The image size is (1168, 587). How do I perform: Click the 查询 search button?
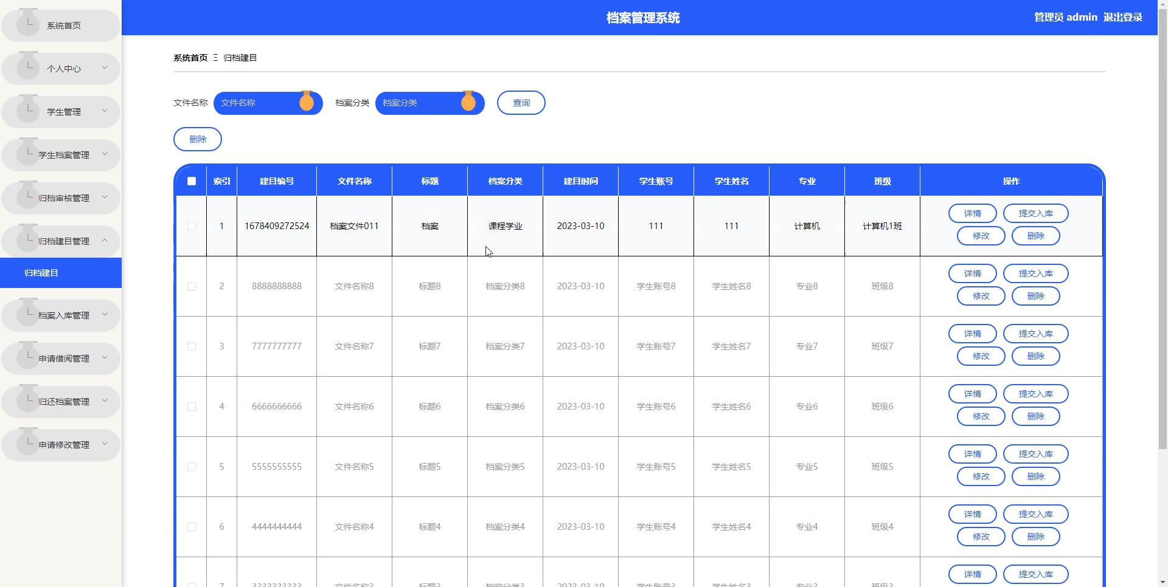point(521,103)
